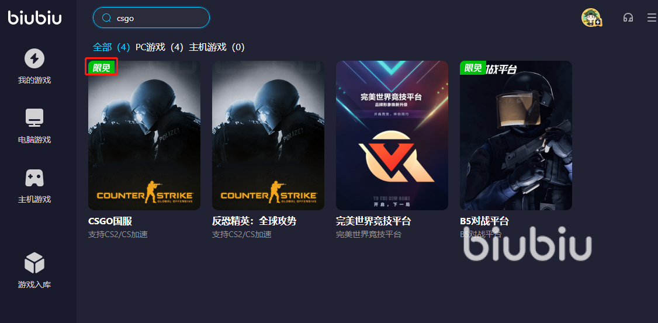Select the PC games monitor icon
Viewport: 658px width, 323px height.
point(34,118)
